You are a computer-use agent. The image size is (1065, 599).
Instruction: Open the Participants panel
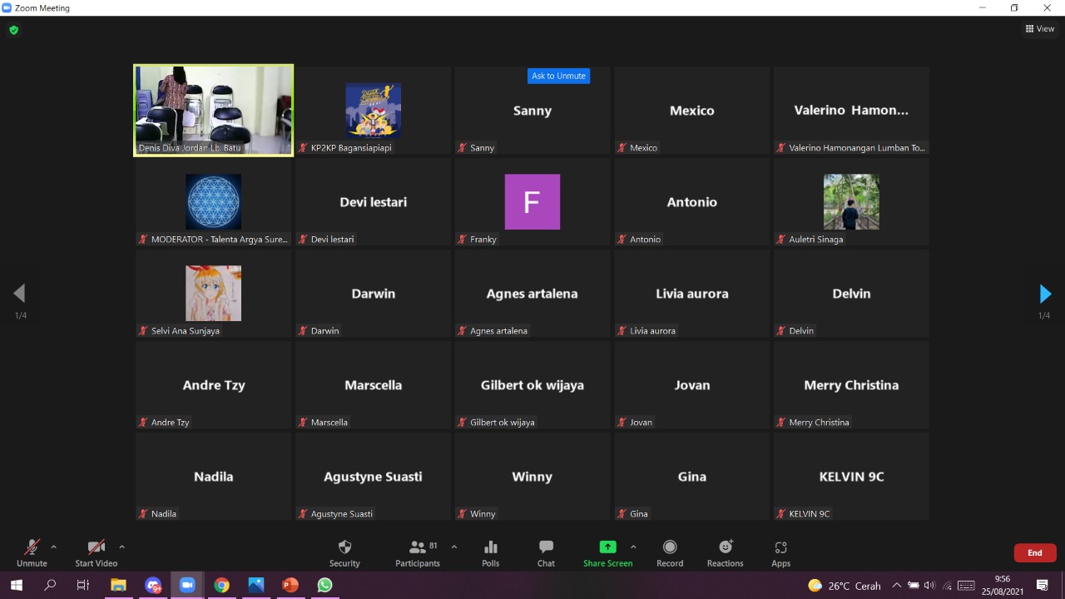418,547
